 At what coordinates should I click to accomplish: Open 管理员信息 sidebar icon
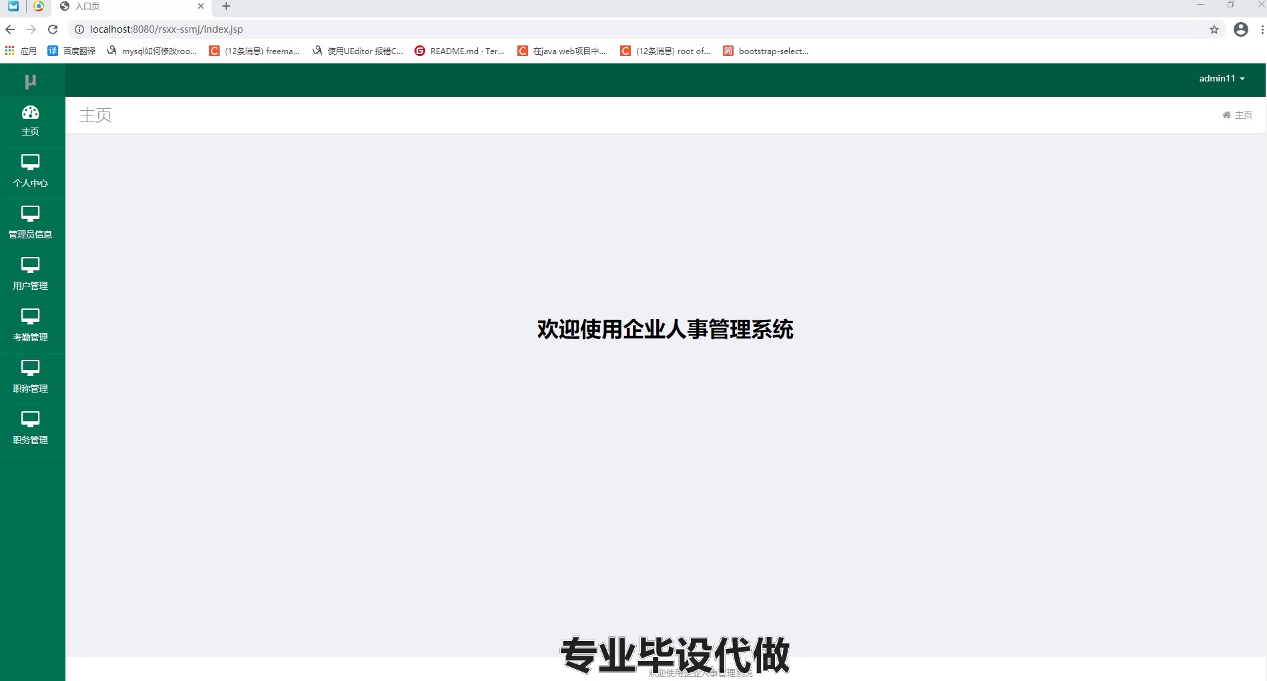tap(31, 222)
